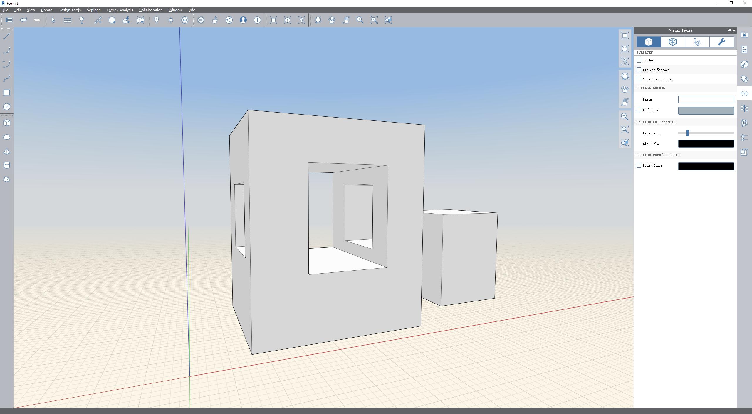Click the Faces color swatch
752x414 pixels.
point(706,100)
